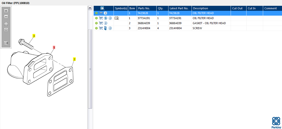Image resolution: width=282 pixels, height=129 pixels.
Task: Click quantity 4 in the screw row
Action: pos(158,28)
